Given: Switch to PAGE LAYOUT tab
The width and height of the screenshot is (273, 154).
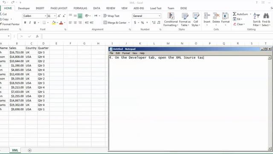Looking at the screenshot, I should (59, 8).
